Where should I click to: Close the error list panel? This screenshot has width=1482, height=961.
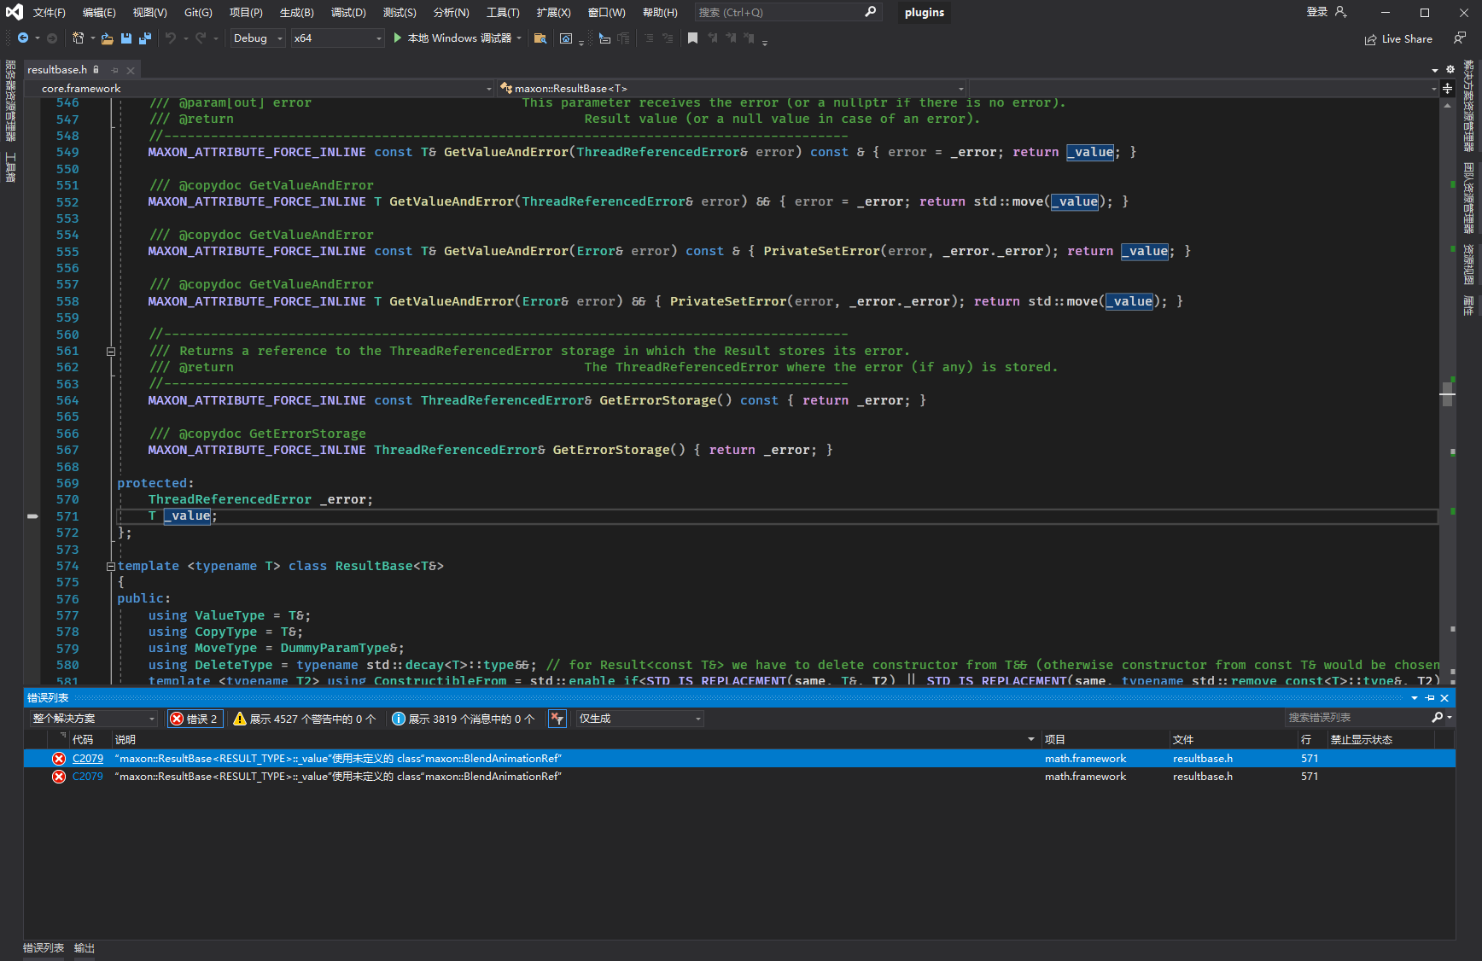[1444, 698]
